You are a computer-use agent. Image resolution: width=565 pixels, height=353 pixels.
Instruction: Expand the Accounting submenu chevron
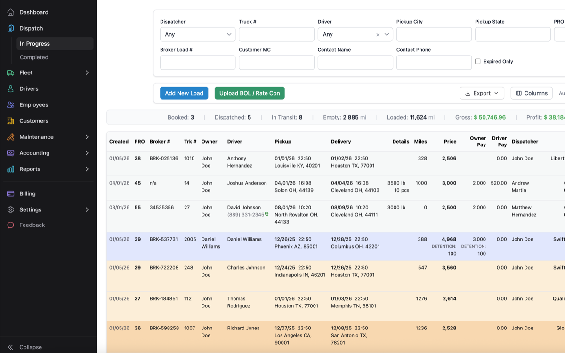87,153
